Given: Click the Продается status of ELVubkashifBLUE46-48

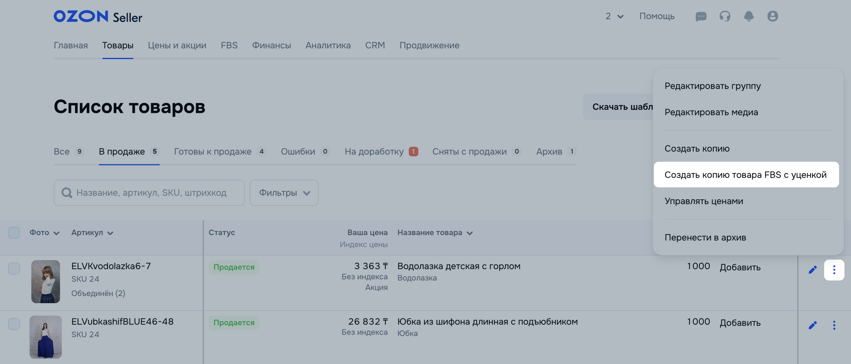Looking at the screenshot, I should [234, 323].
